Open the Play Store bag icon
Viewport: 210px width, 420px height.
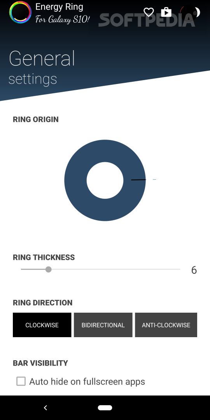166,12
